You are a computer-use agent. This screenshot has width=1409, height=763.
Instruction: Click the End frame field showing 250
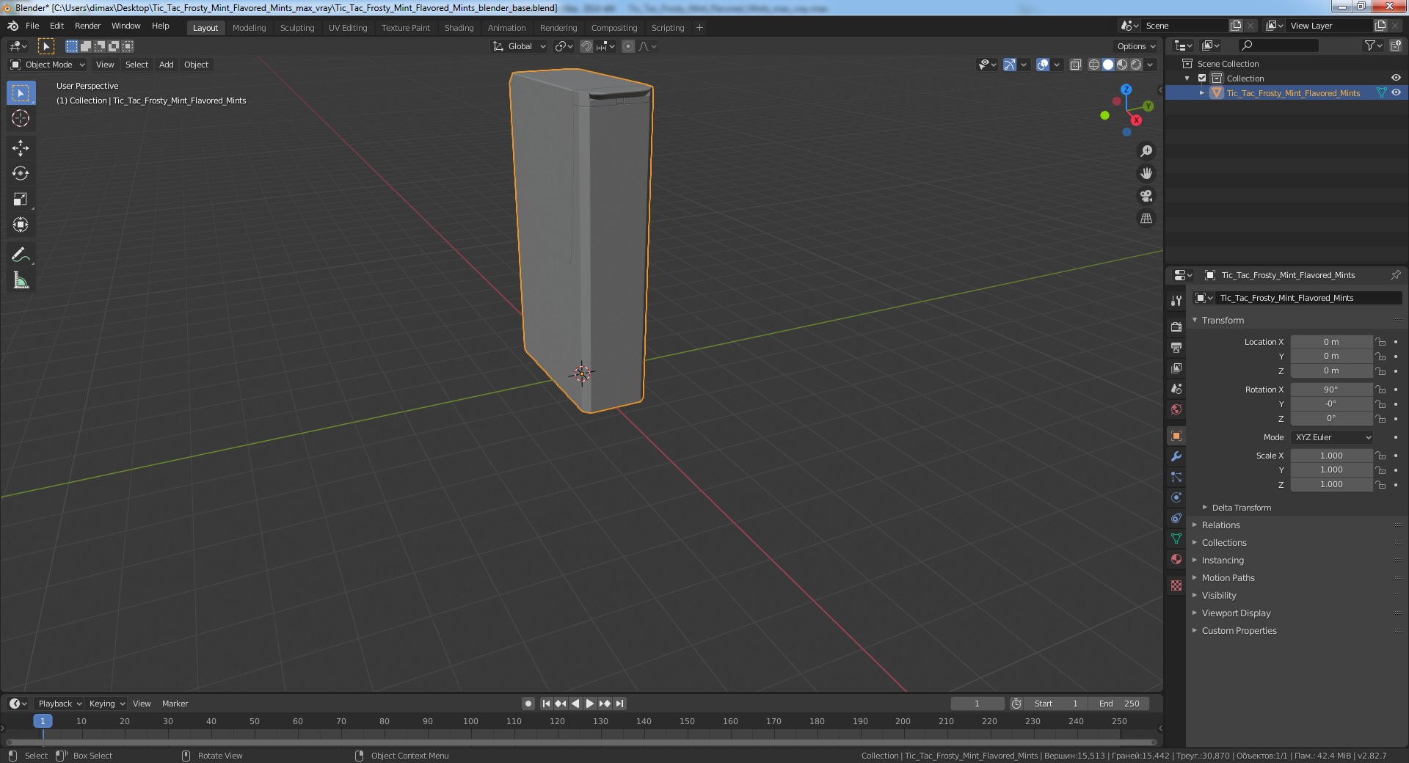pyautogui.click(x=1119, y=704)
